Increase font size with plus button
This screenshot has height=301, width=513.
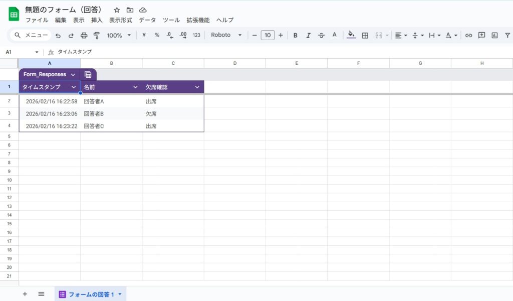pyautogui.click(x=281, y=36)
